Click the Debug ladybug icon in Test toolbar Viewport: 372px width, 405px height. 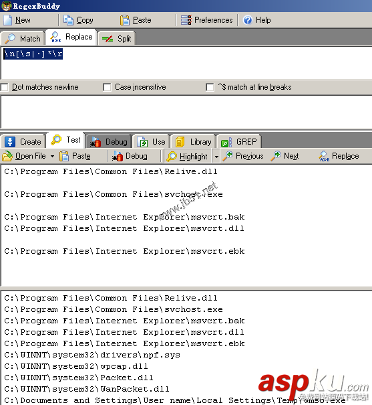(x=118, y=156)
